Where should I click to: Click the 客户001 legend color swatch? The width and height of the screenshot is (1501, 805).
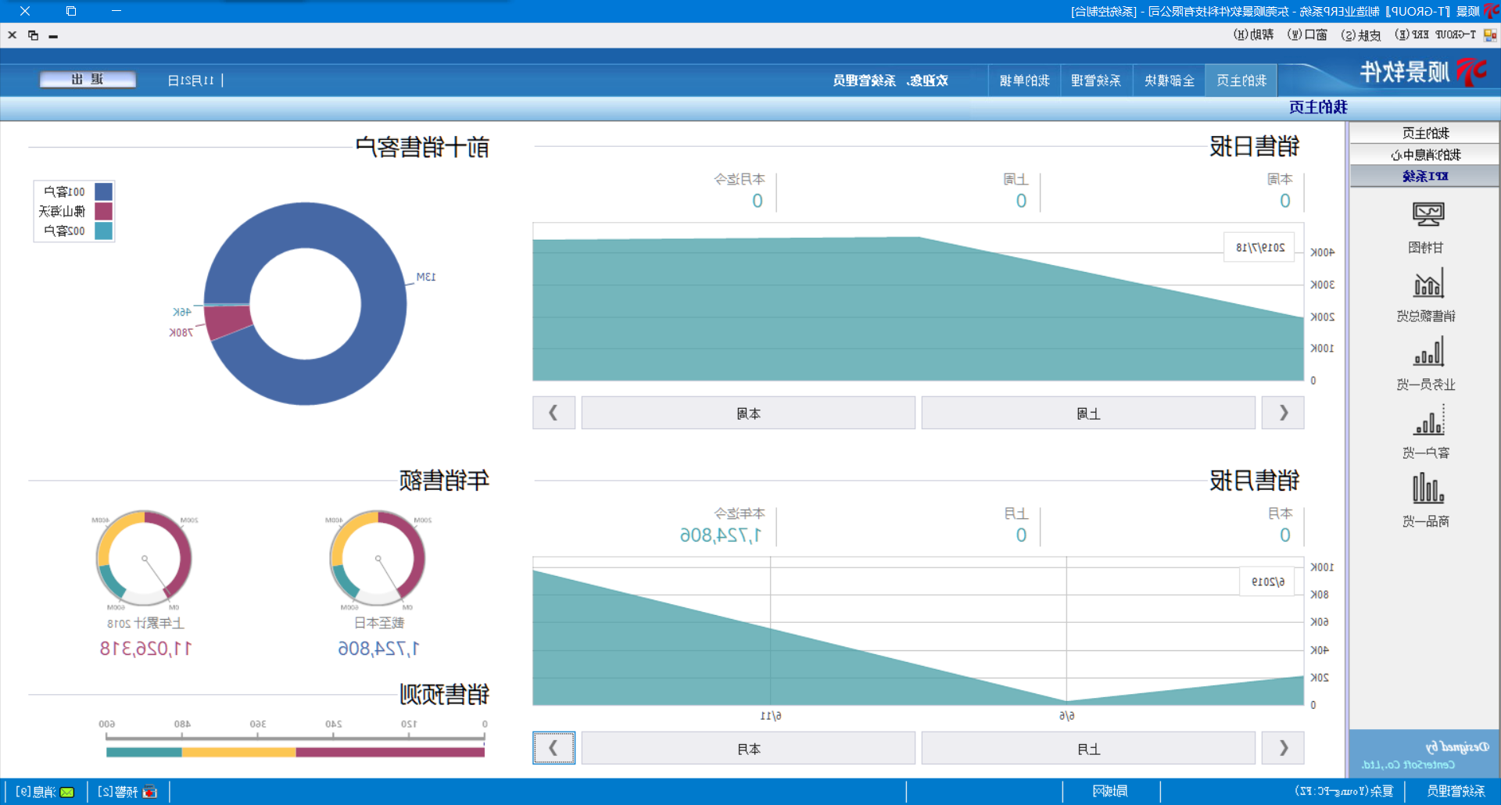(x=103, y=191)
